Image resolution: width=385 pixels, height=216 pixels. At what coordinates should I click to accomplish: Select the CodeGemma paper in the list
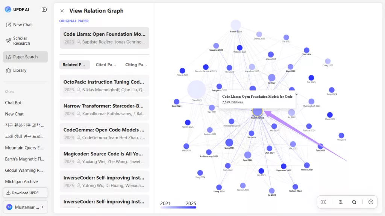pos(104,134)
